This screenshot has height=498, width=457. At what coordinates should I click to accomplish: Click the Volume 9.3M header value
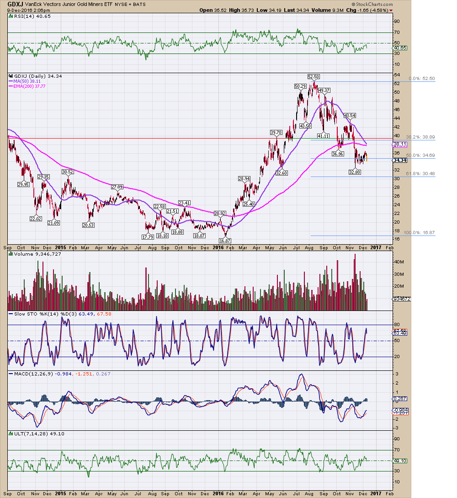pos(328,10)
